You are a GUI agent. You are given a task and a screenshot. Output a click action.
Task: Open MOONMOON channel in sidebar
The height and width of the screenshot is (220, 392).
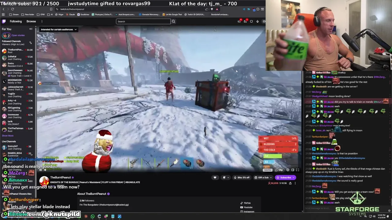coord(17,81)
